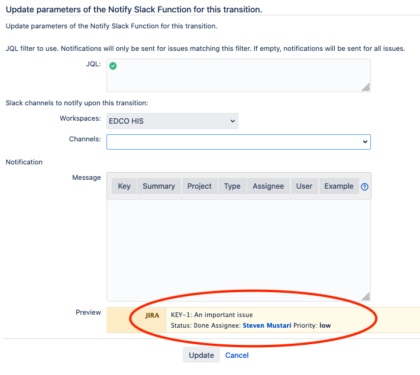Click the green JQL validation checkmark icon
This screenshot has height=375, width=420.
coord(113,66)
